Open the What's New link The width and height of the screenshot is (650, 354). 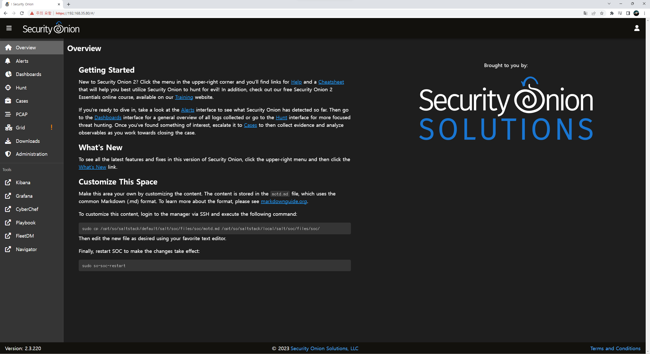(x=92, y=167)
